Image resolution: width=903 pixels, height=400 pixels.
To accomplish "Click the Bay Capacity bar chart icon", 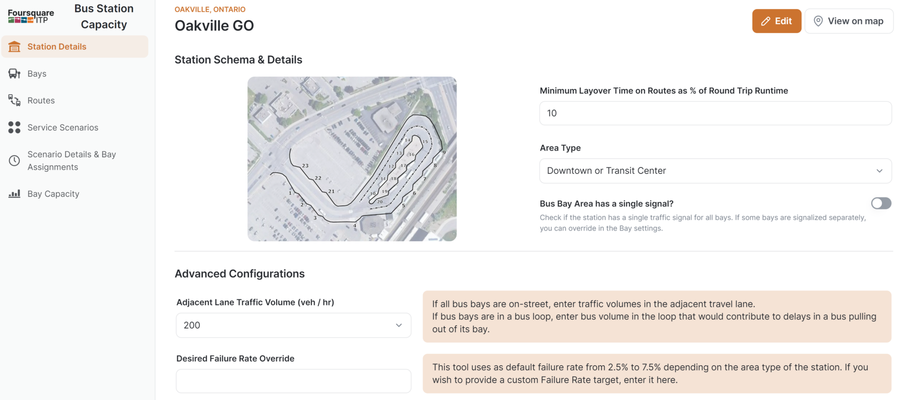I will [15, 193].
